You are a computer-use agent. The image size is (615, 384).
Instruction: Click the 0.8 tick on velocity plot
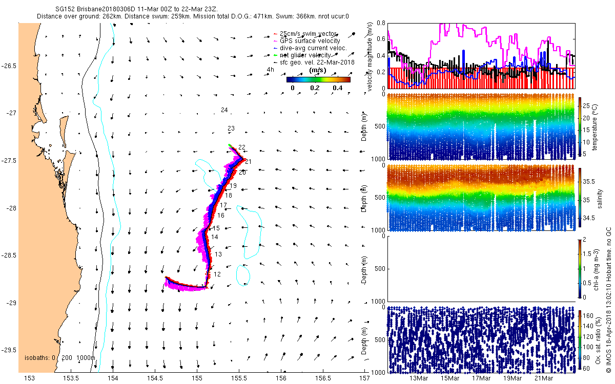(381, 23)
